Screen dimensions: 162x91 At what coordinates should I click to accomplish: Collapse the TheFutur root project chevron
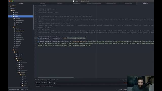(9, 6)
